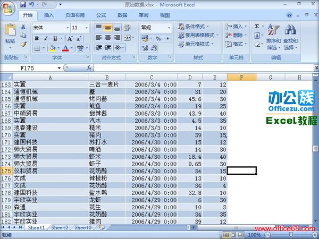Screen dimensions: 319x239
Task: Decrease font size with small A icon
Action: pos(79,39)
